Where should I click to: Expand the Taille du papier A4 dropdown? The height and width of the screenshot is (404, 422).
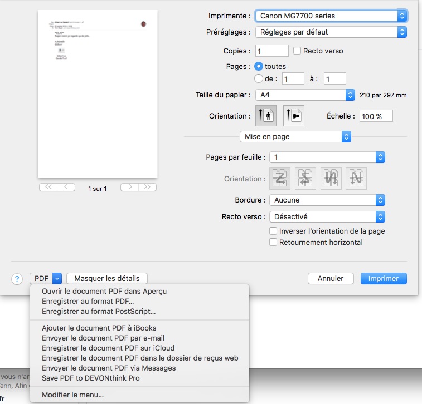pos(305,95)
